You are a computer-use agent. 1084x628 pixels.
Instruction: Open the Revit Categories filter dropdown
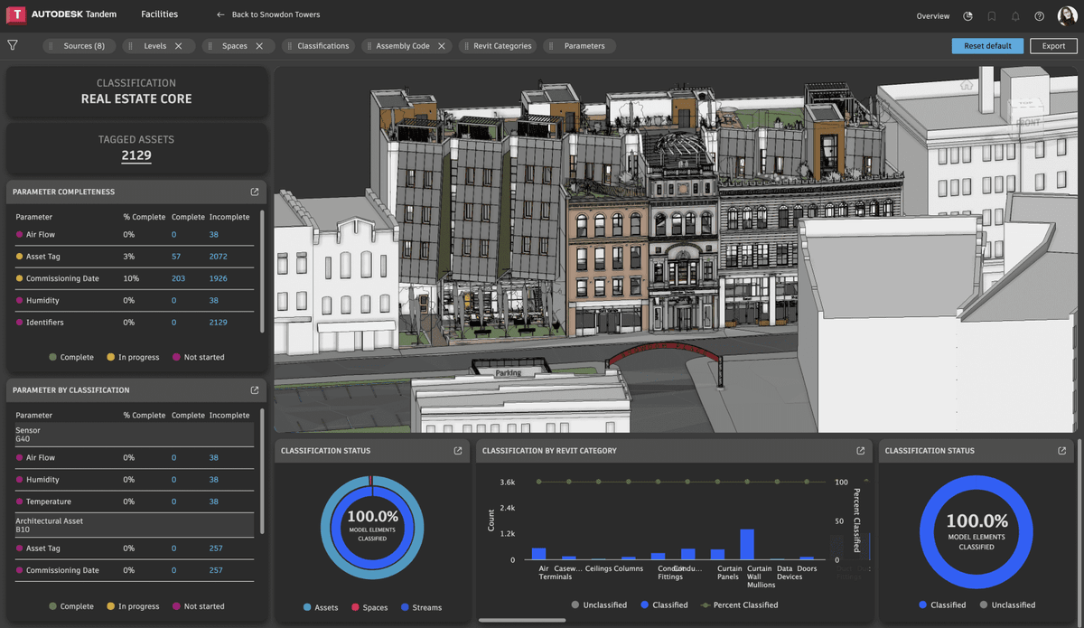point(501,45)
